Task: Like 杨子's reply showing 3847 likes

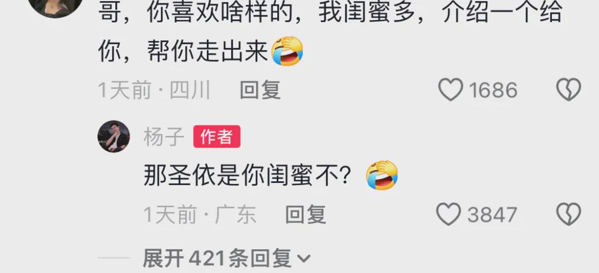Action: (449, 214)
